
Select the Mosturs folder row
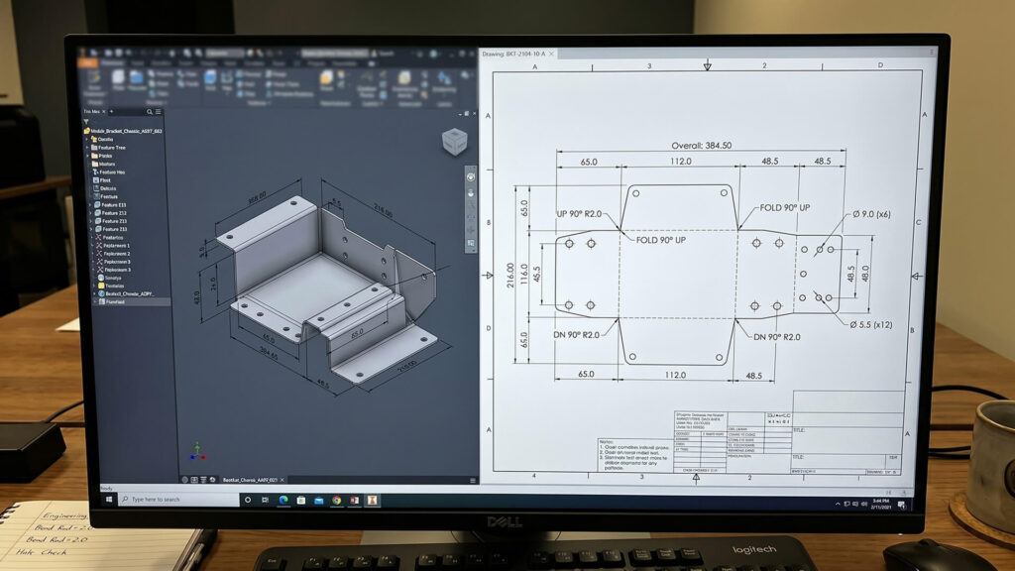[103, 164]
